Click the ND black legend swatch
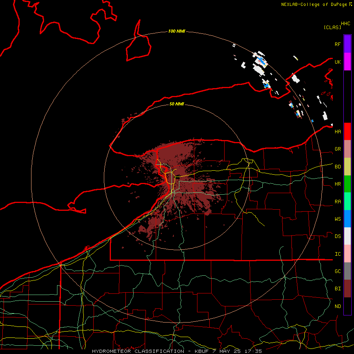The height and width of the screenshot is (354, 354). pyautogui.click(x=347, y=306)
